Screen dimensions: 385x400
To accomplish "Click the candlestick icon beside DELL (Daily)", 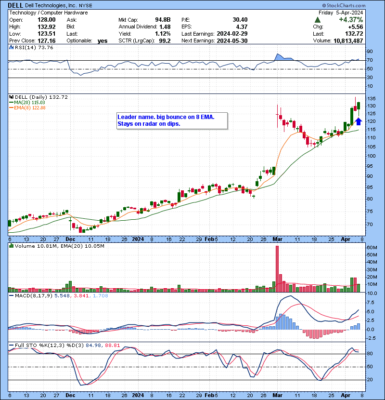I will (11, 97).
